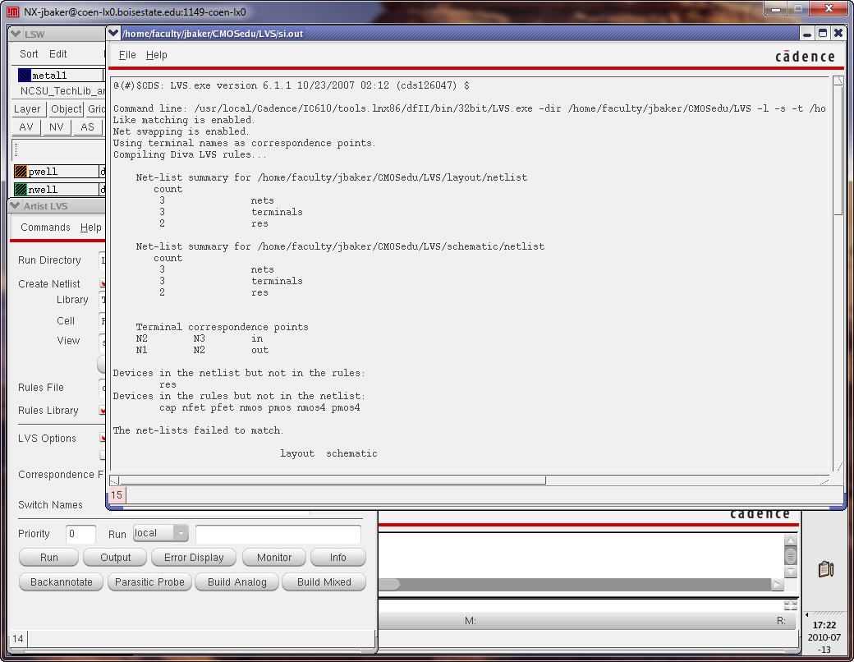Click the Error Display button
Image resolution: width=854 pixels, height=662 pixels.
coord(194,557)
